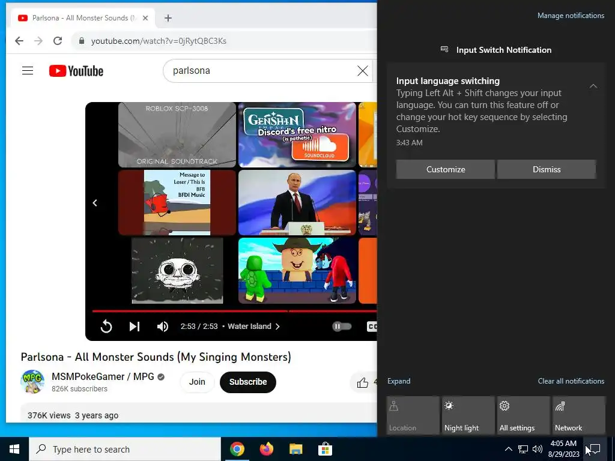615x461 pixels.
Task: Open All settings quick action
Action: click(524, 415)
